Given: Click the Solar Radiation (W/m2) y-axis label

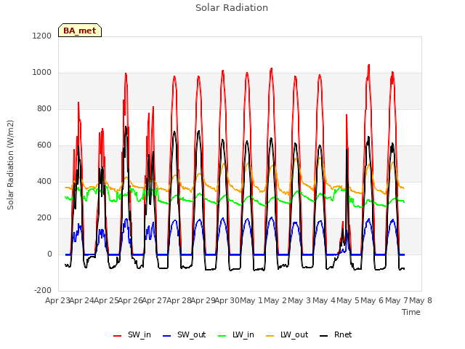Looking at the screenshot, I should (10, 165).
